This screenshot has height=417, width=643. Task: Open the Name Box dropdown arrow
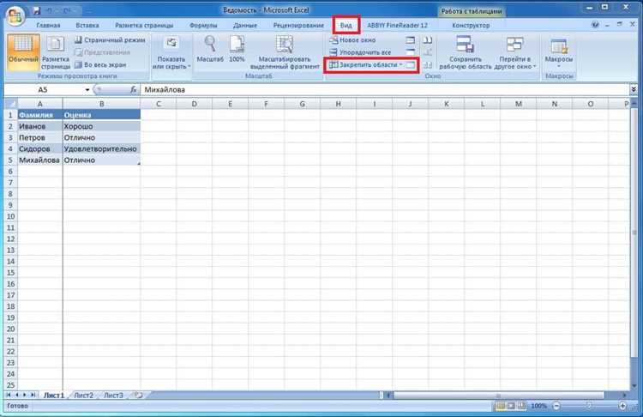click(x=87, y=90)
